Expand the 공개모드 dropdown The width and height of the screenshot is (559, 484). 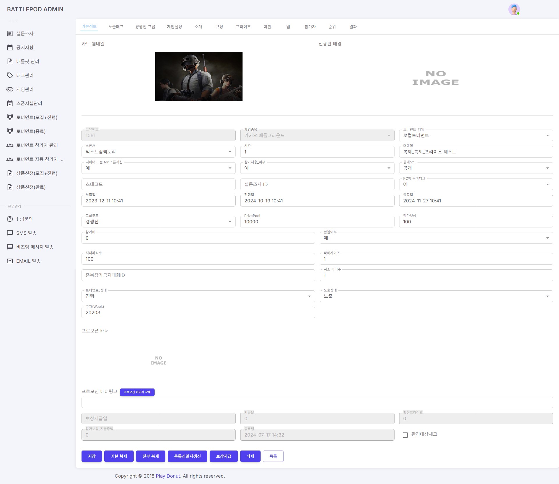point(548,168)
